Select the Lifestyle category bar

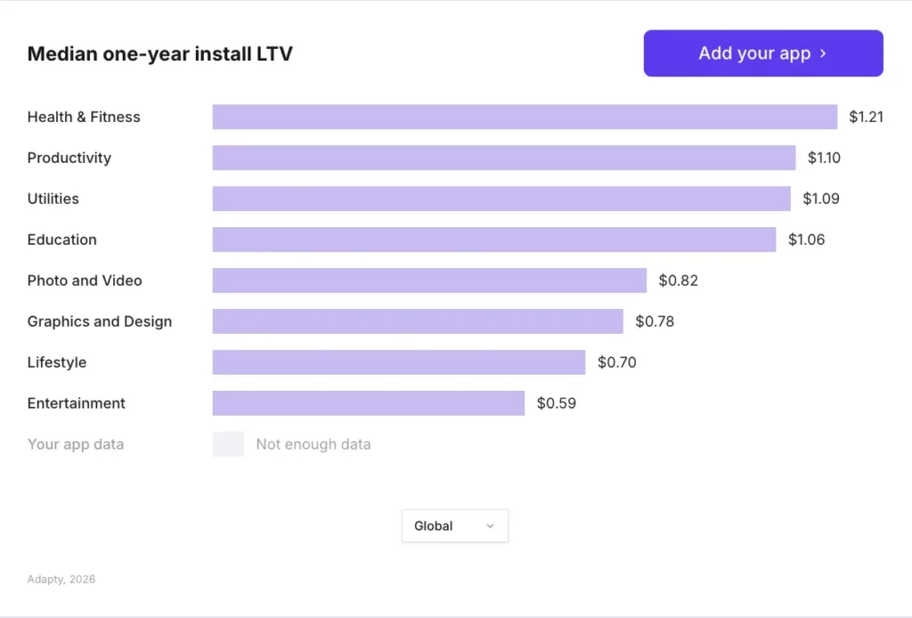click(398, 362)
